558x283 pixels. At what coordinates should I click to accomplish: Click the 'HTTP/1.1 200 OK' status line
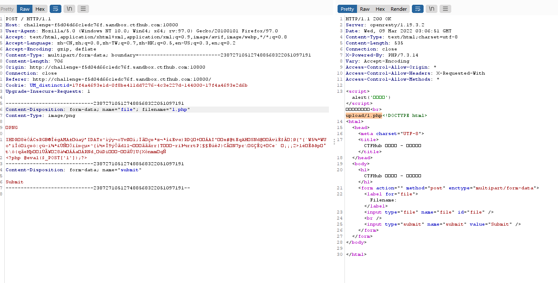(368, 19)
